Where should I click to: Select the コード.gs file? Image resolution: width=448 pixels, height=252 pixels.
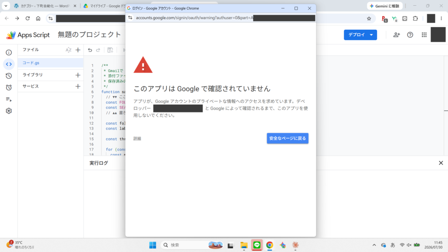[51, 63]
